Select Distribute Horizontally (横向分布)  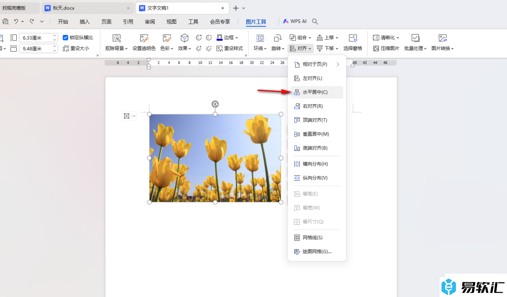click(x=317, y=164)
